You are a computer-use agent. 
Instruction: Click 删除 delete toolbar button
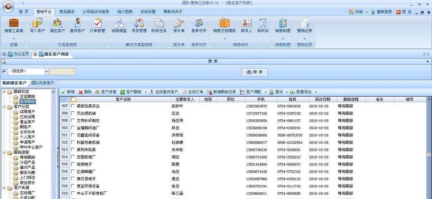pyautogui.click(x=85, y=92)
